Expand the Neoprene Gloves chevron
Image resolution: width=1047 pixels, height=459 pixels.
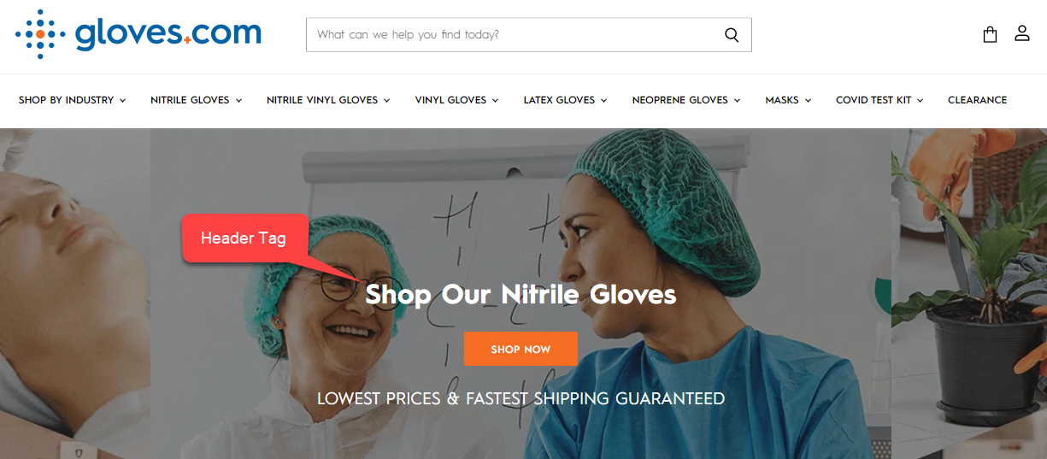[x=737, y=101]
